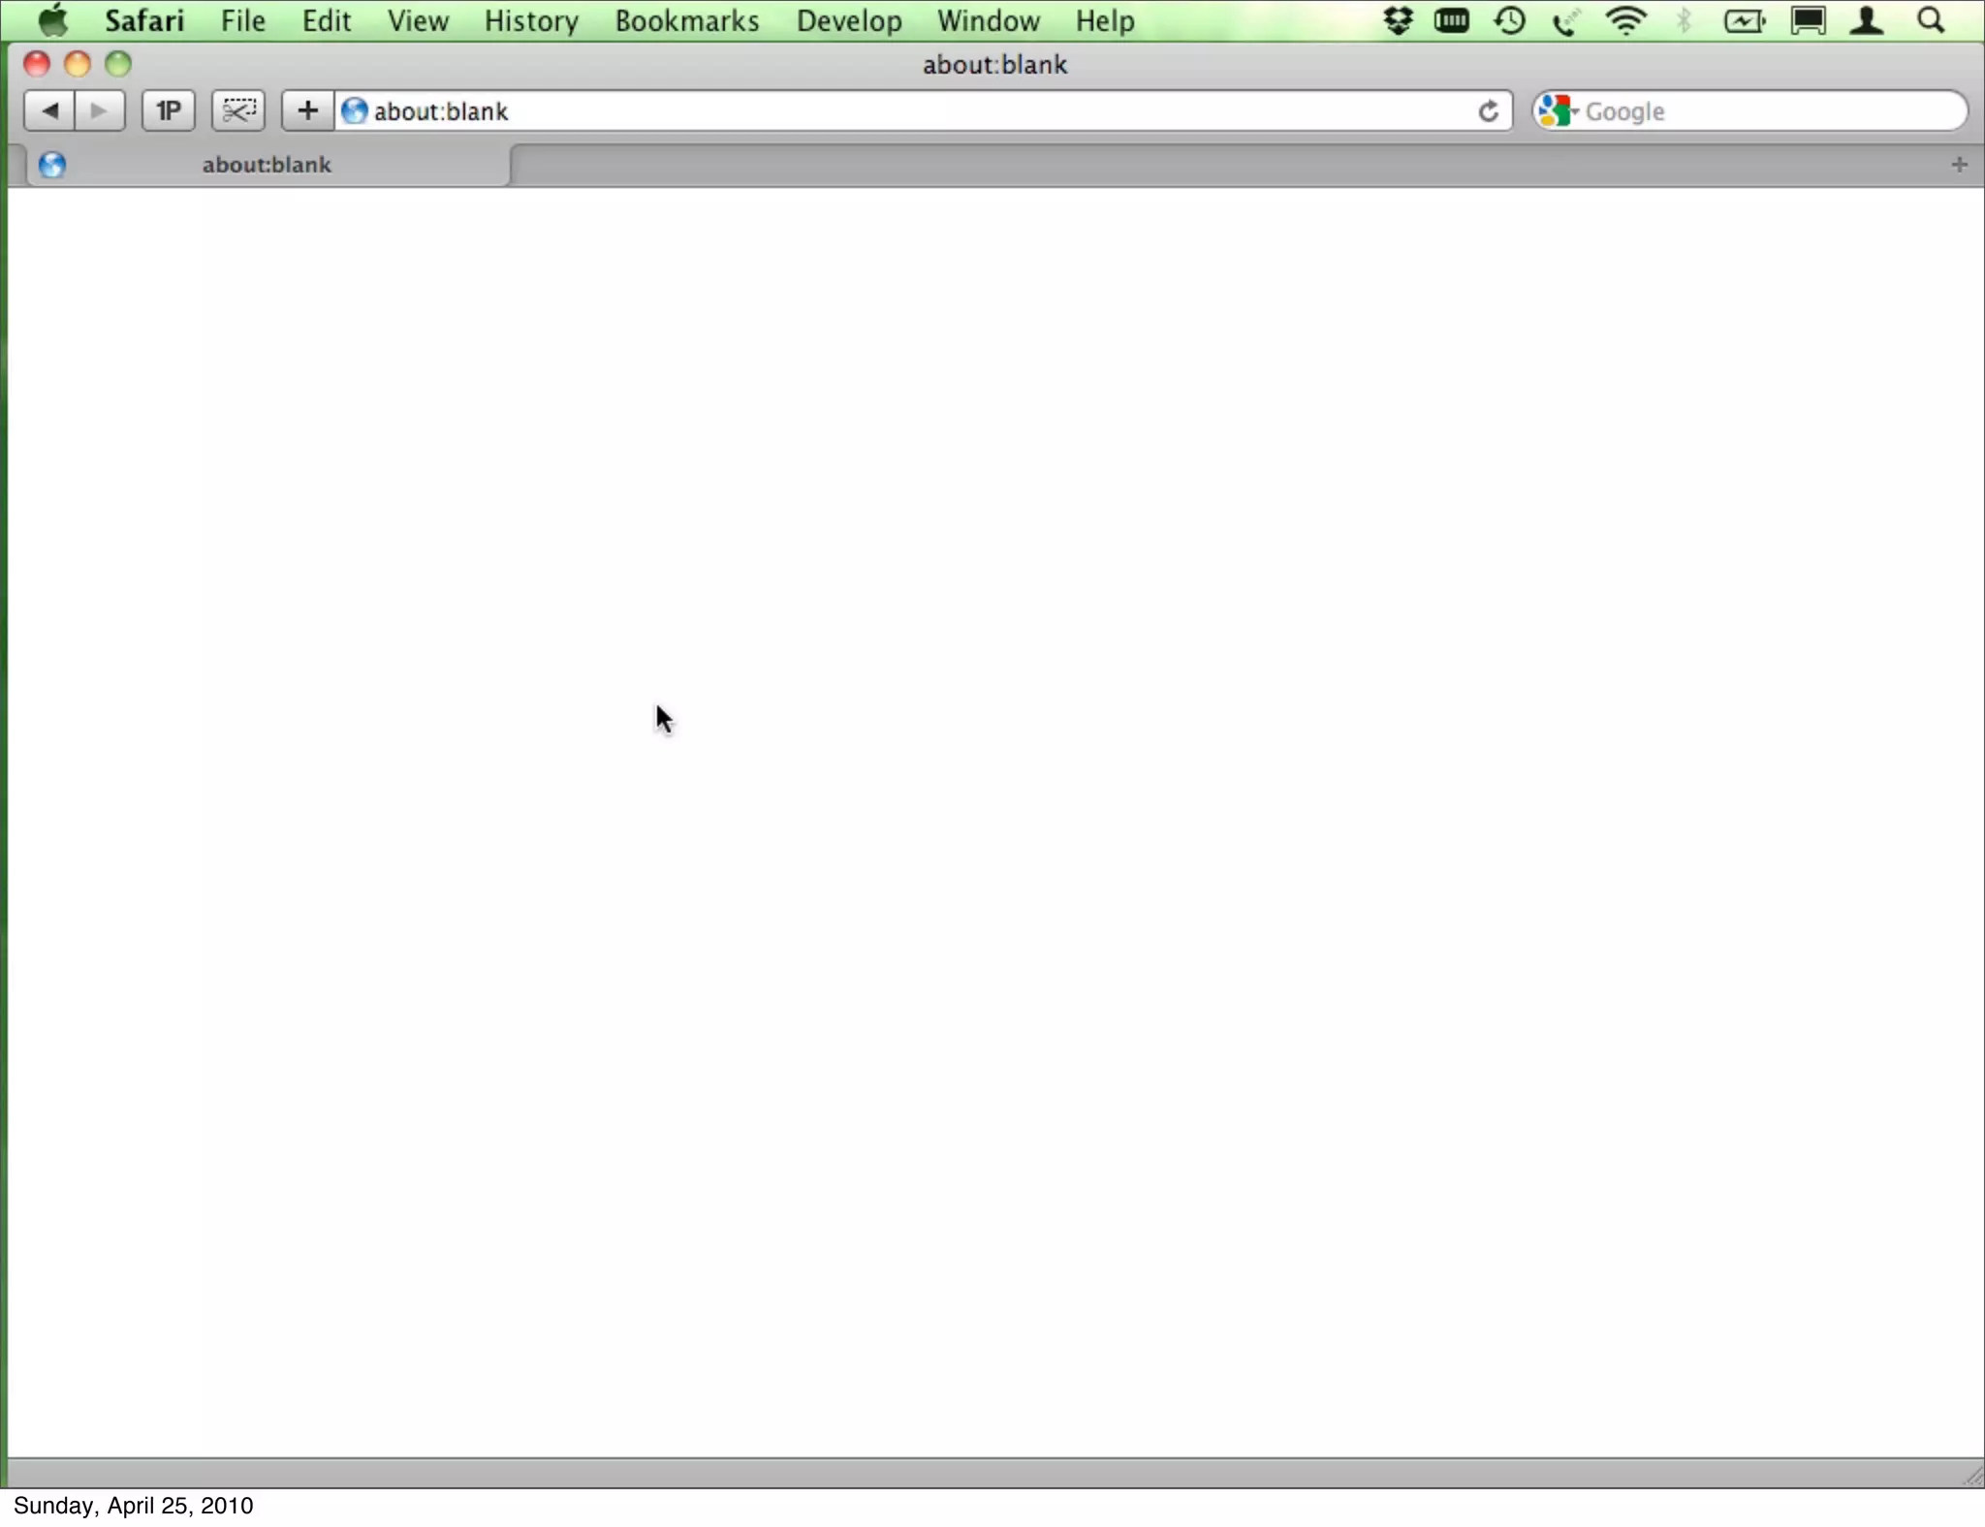Expand the Google search engine dropdown
Screen dimensions: 1985x1527
tap(1559, 111)
